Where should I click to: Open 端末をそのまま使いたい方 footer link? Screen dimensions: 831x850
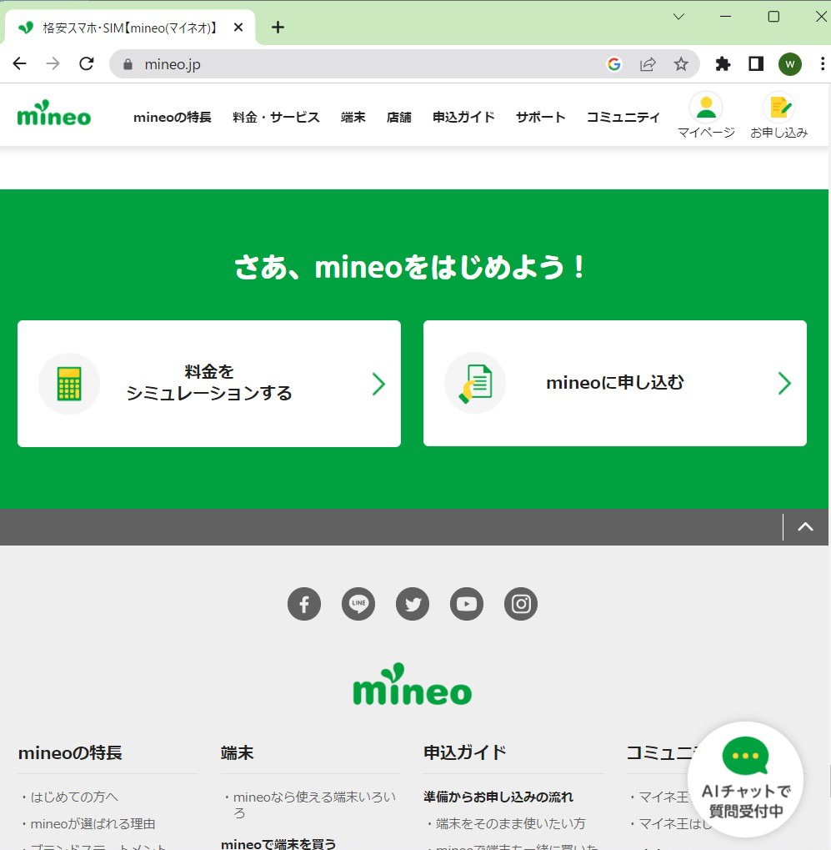tap(511, 824)
